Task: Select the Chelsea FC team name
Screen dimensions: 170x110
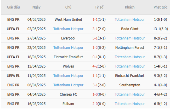Action: pos(68,94)
